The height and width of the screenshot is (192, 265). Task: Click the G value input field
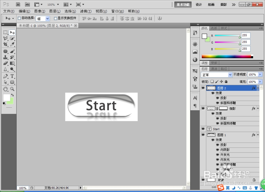coord(246,42)
